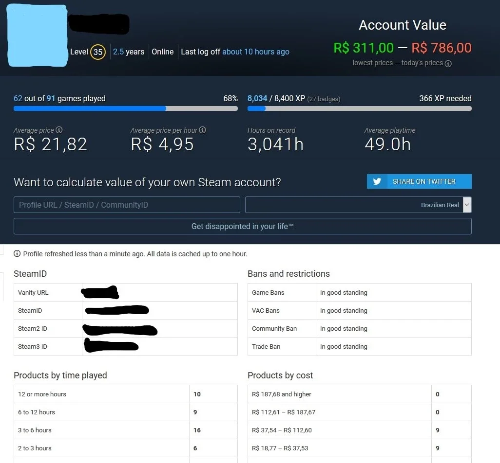Share account value on Twitter
Image resolution: width=500 pixels, height=463 pixels.
pyautogui.click(x=419, y=181)
